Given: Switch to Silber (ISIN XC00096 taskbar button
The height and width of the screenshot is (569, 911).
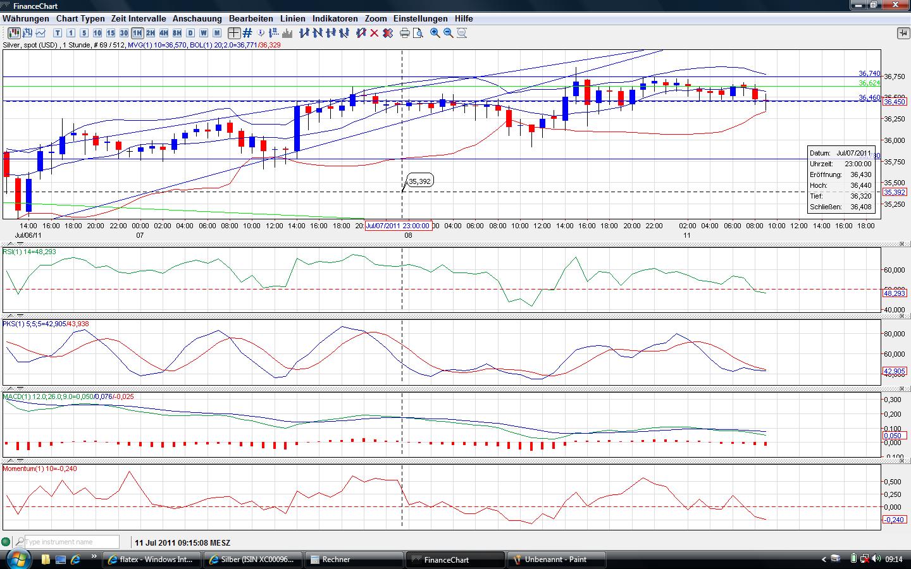Looking at the screenshot, I should point(253,560).
